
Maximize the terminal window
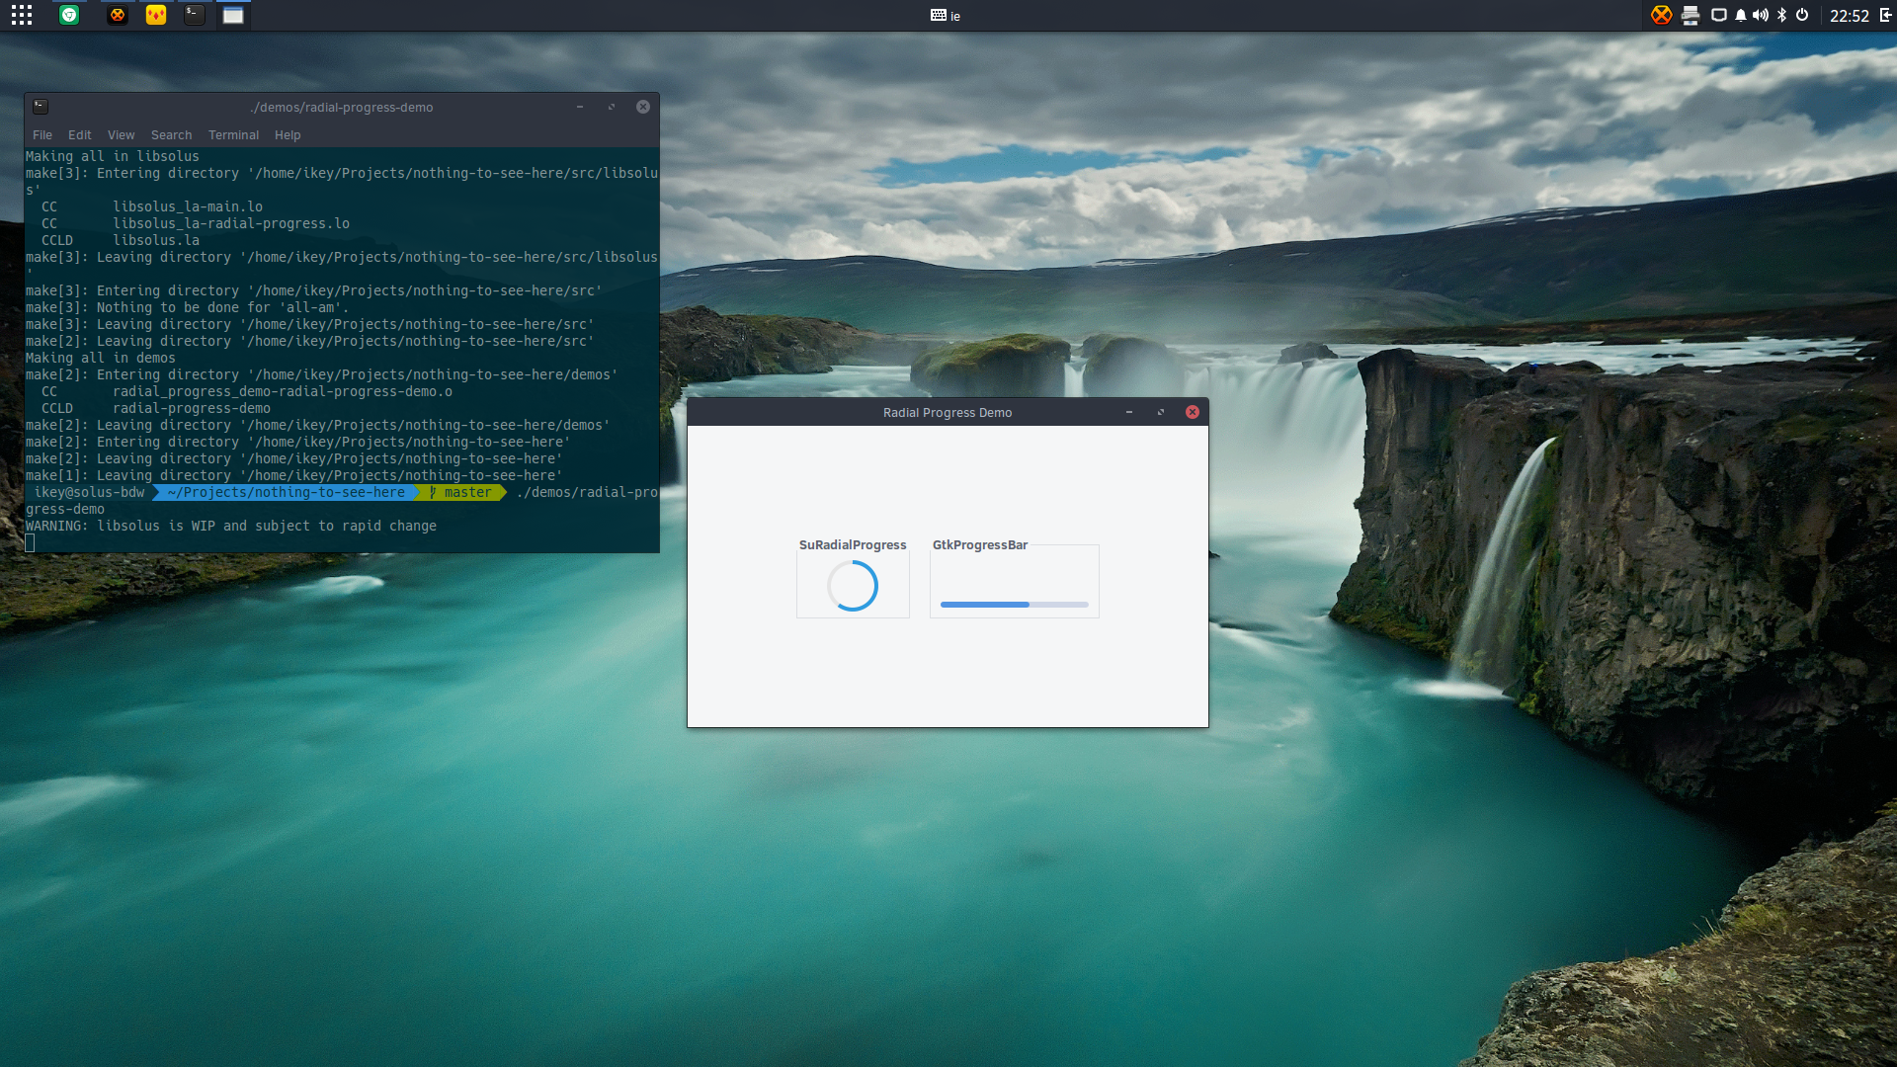(612, 107)
